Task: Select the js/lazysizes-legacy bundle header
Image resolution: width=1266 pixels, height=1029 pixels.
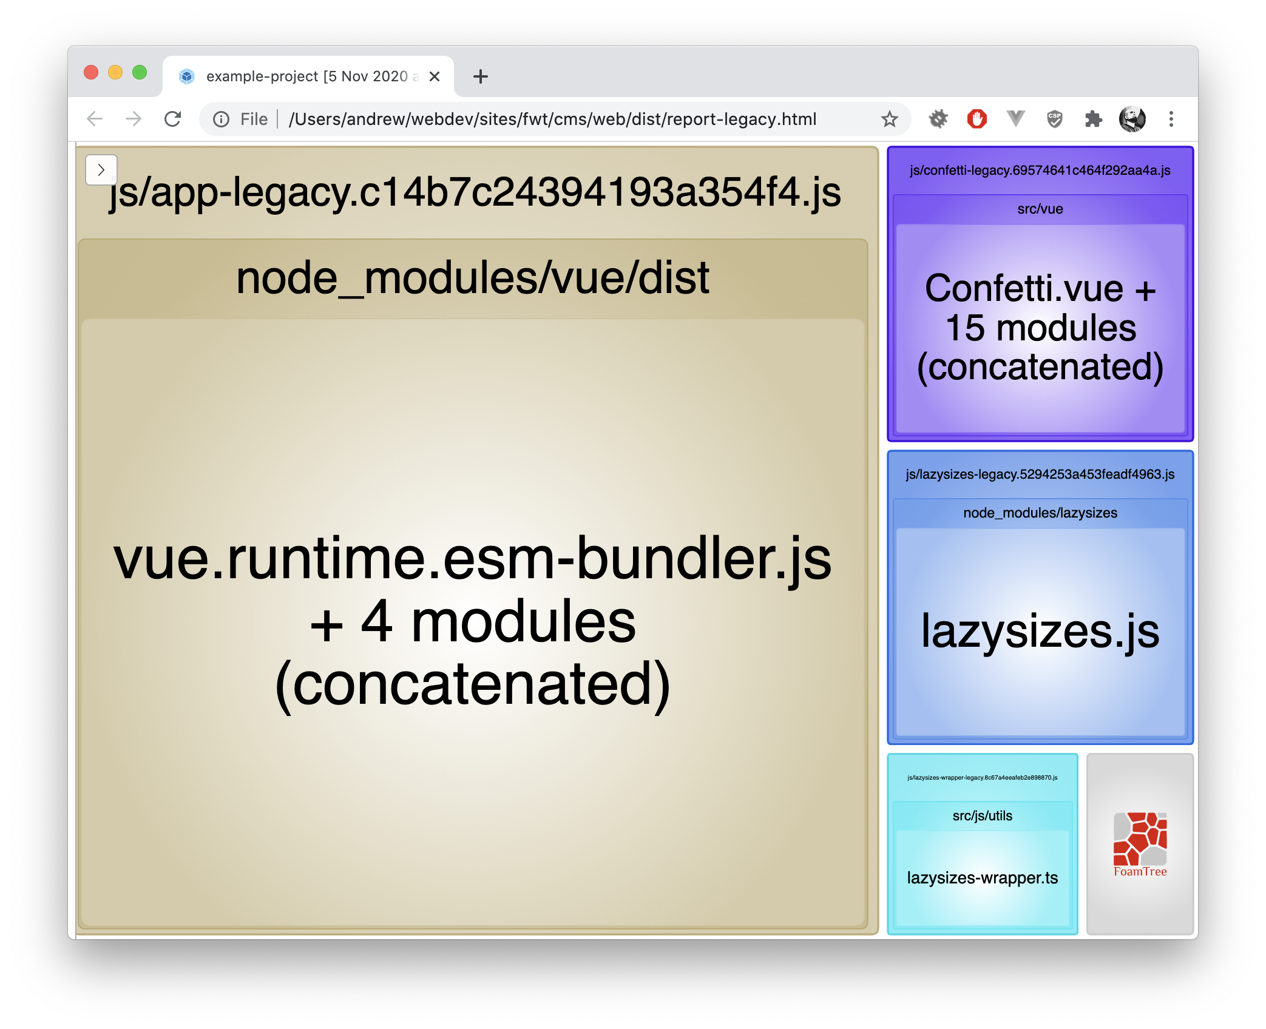Action: coord(1040,474)
